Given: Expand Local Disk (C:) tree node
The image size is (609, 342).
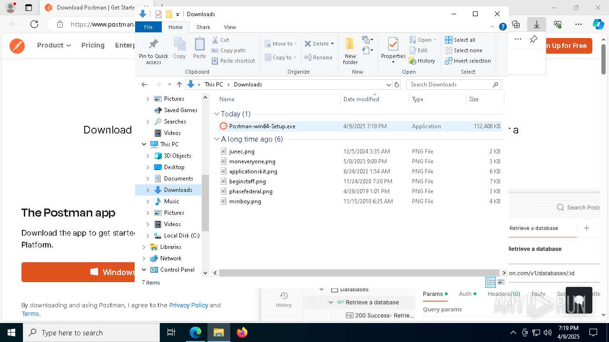Looking at the screenshot, I should (x=147, y=236).
